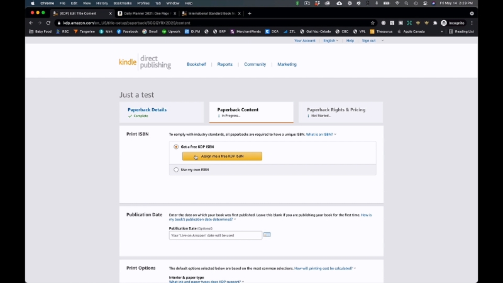Open the Paperback Details step
The image size is (503, 283).
162,113
